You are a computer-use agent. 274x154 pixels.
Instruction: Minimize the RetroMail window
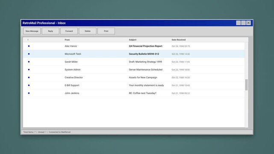(x=239, y=23)
